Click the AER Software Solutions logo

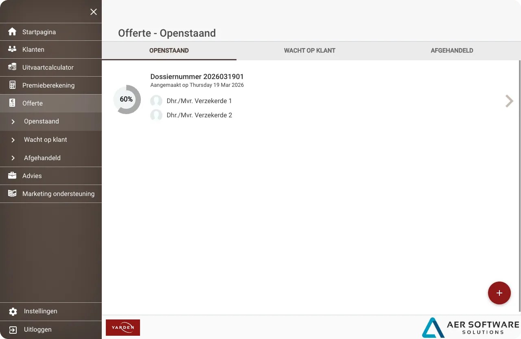click(x=471, y=328)
